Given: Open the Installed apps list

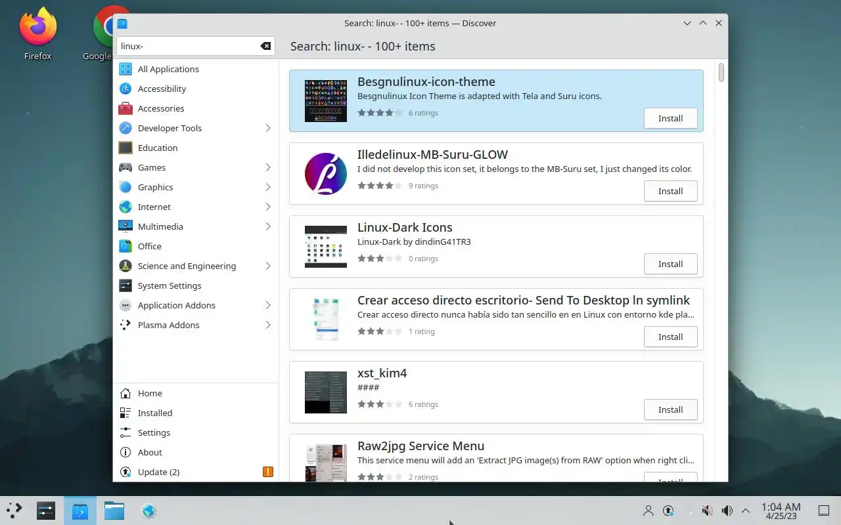Looking at the screenshot, I should 196,413.
